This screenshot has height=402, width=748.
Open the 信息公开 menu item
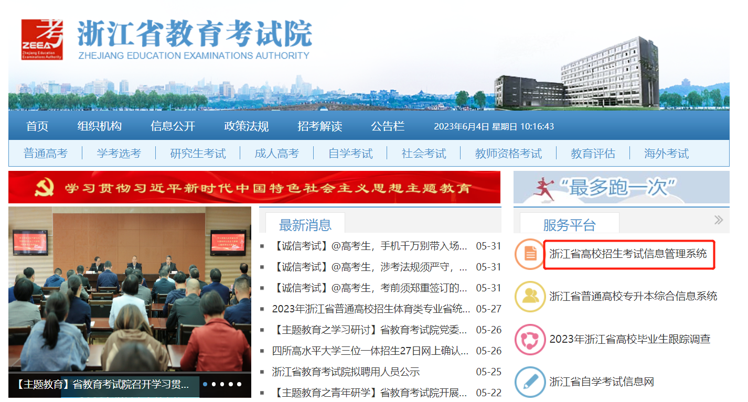pyautogui.click(x=173, y=126)
